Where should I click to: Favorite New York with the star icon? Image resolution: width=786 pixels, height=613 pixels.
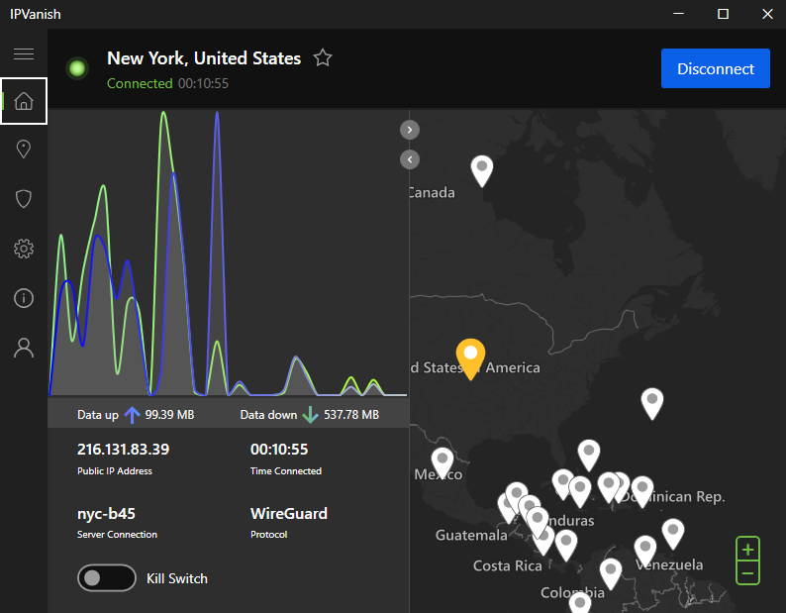323,58
